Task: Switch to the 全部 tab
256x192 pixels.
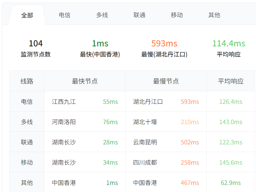Action: coord(27,15)
